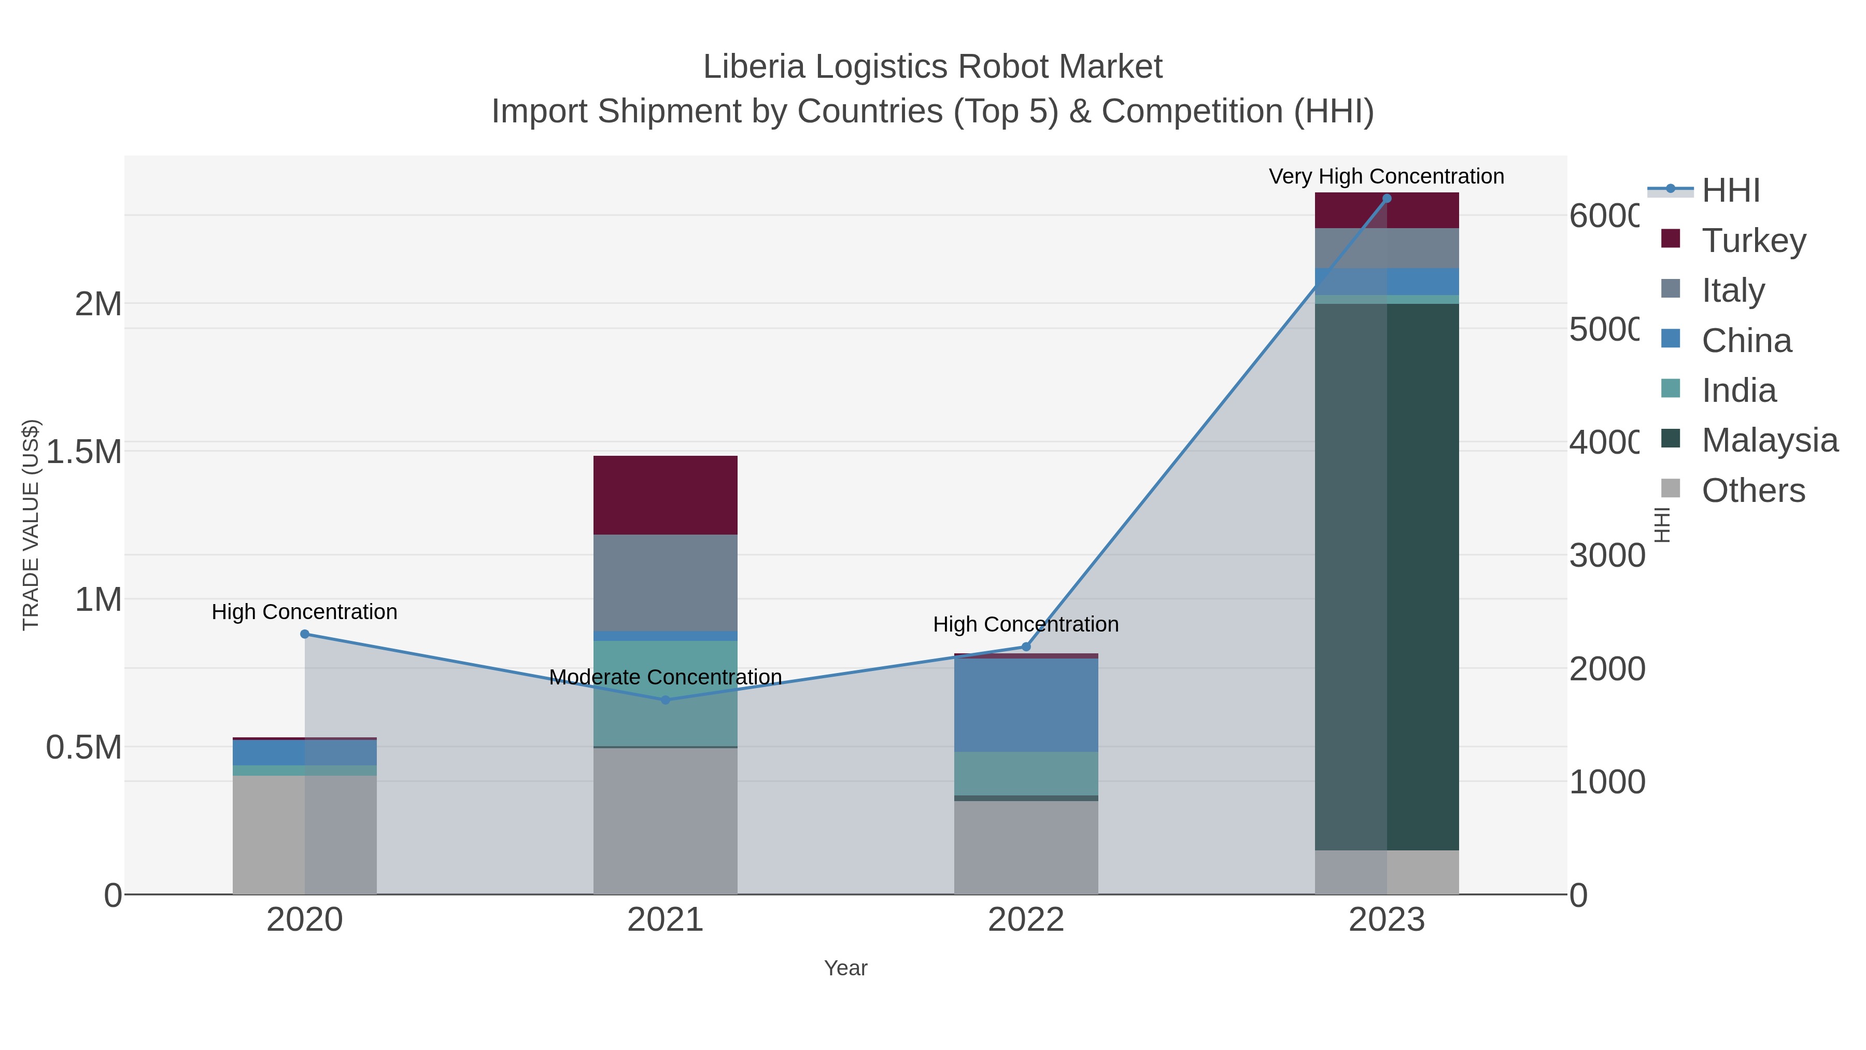1866x1050 pixels.
Task: Toggle the Malaysia legend entry
Action: tap(1749, 440)
